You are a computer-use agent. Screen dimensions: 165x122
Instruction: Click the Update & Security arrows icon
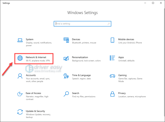pos(20,112)
